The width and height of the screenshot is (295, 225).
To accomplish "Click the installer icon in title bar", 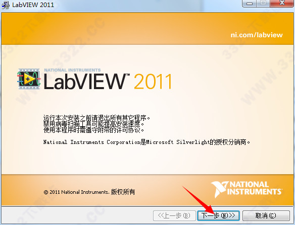I will pyautogui.click(x=6, y=5).
